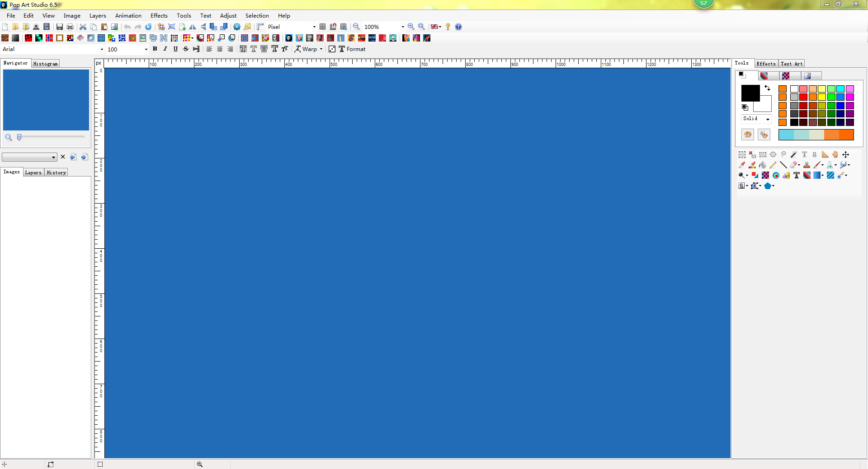The image size is (868, 469).
Task: Select the Pencil tool
Action: click(773, 165)
